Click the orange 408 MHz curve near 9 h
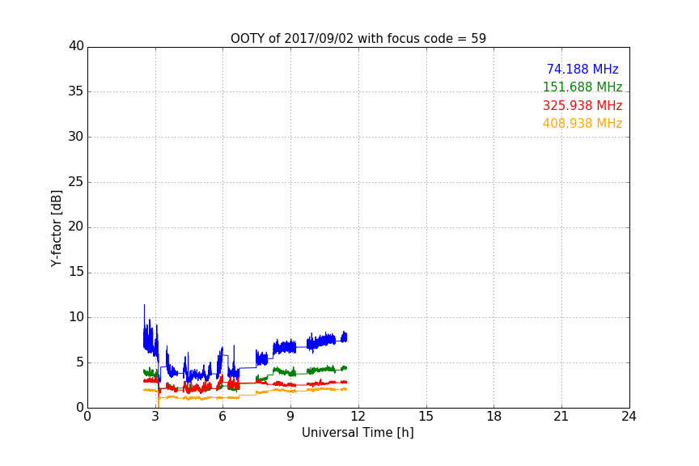The width and height of the screenshot is (699, 466). click(x=290, y=391)
